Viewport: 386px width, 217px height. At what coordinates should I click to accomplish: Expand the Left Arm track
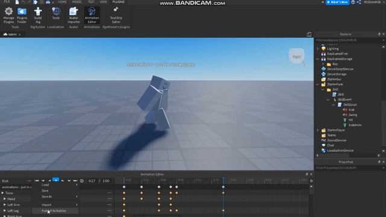pyautogui.click(x=5, y=205)
